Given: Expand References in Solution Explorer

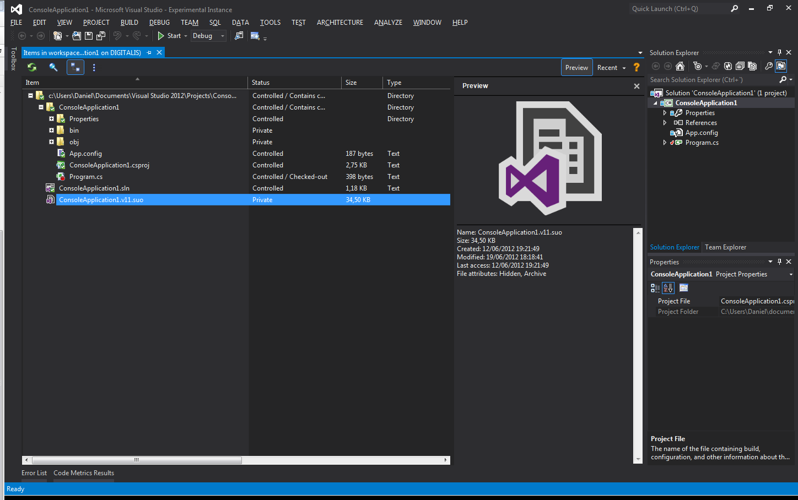Looking at the screenshot, I should coord(665,123).
